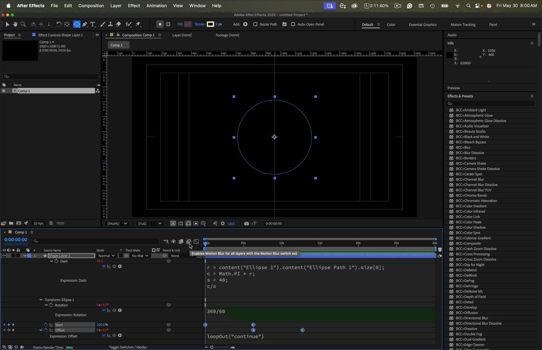542x350 pixels.
Task: Click the Motion Blur enable icon in timeline
Action: pos(188,242)
